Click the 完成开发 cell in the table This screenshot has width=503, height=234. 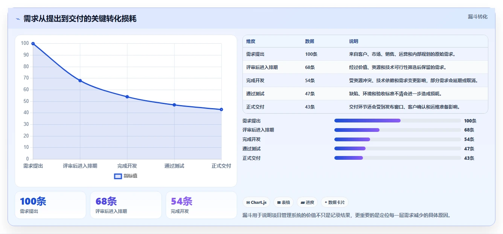[255, 81]
